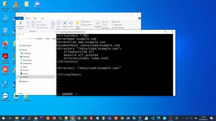
Task: Click the red Delete X icon
Action: (x=65, y=23)
